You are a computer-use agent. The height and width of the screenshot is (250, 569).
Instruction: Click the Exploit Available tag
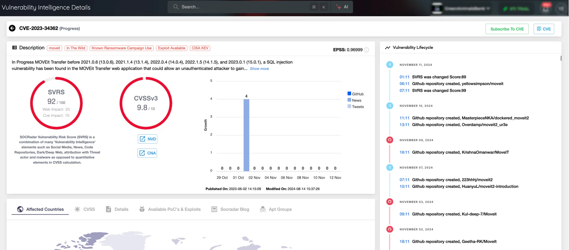[x=171, y=48]
